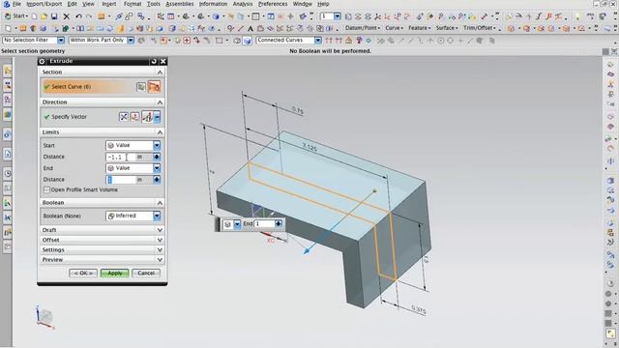Open the Vector dialog icon next to Specify Vector

pos(134,117)
